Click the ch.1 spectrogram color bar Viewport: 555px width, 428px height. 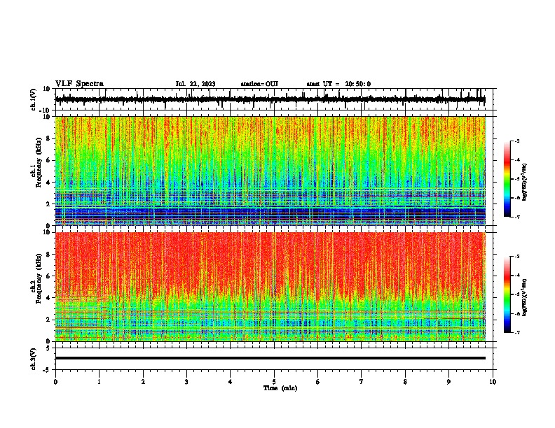507,179
